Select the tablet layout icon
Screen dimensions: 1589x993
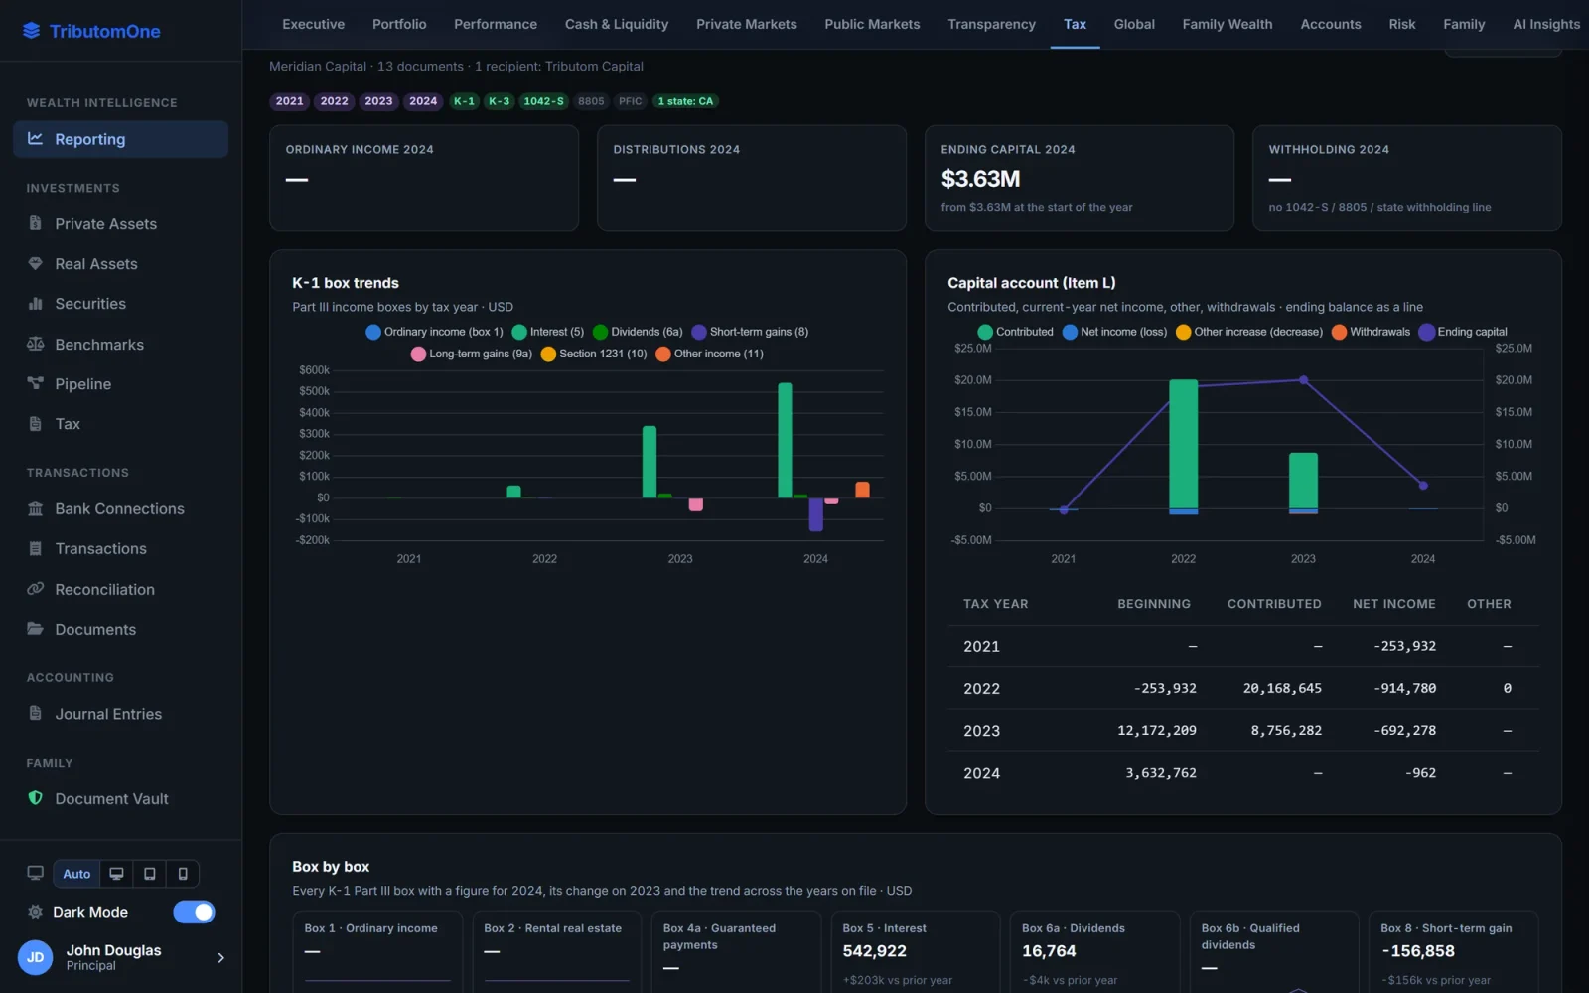(x=149, y=874)
